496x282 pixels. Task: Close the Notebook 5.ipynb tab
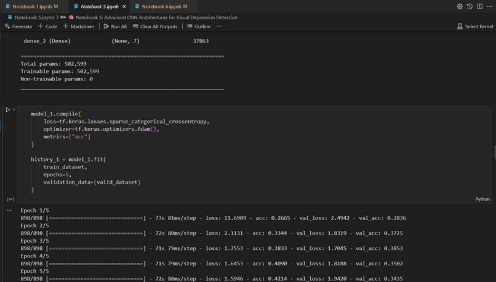click(x=124, y=6)
